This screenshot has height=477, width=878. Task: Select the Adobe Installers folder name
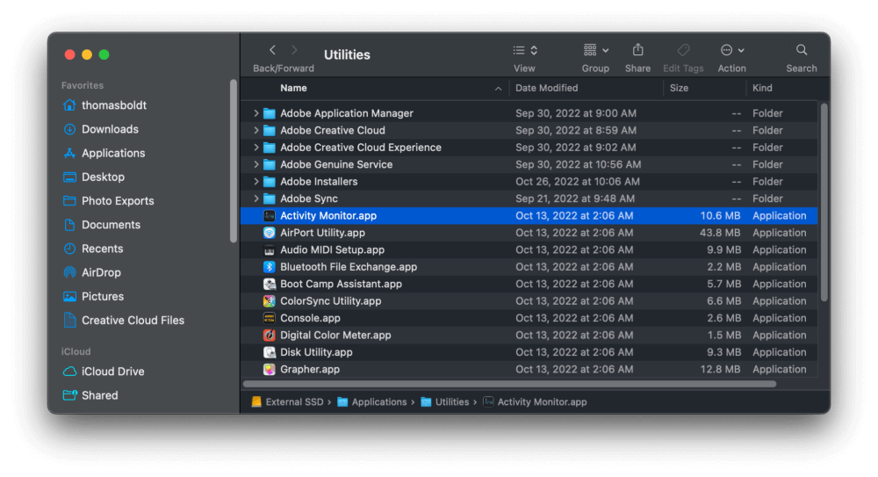[319, 182]
